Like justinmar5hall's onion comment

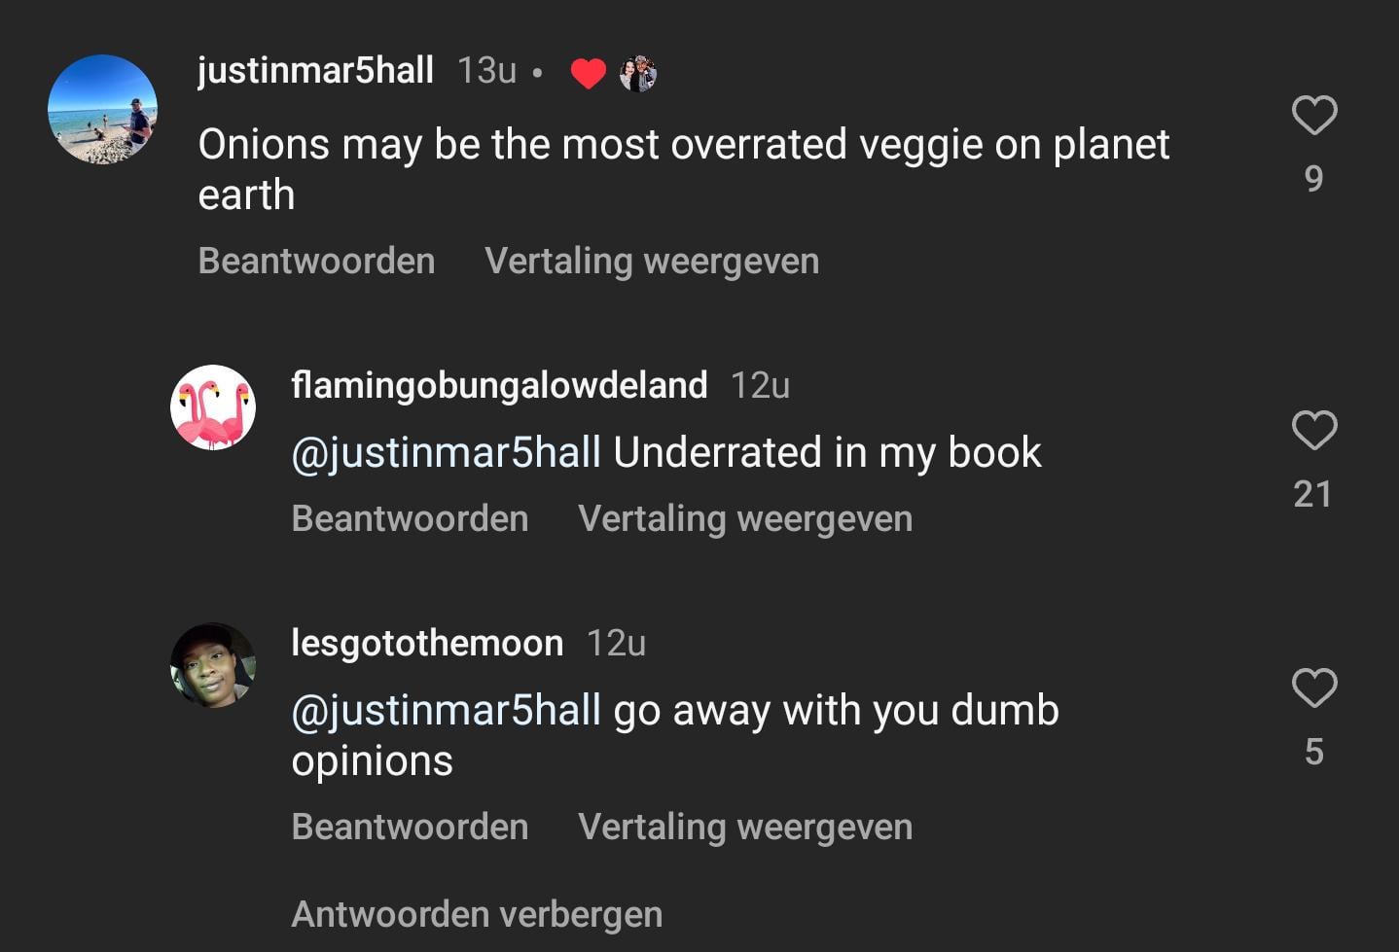[x=1314, y=116]
